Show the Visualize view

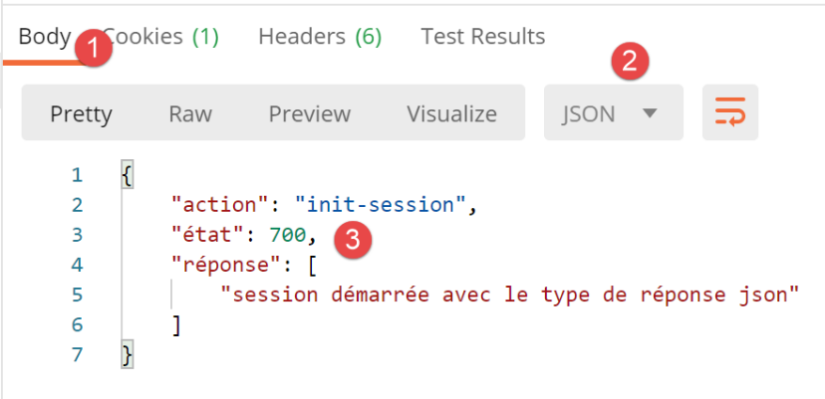(450, 113)
